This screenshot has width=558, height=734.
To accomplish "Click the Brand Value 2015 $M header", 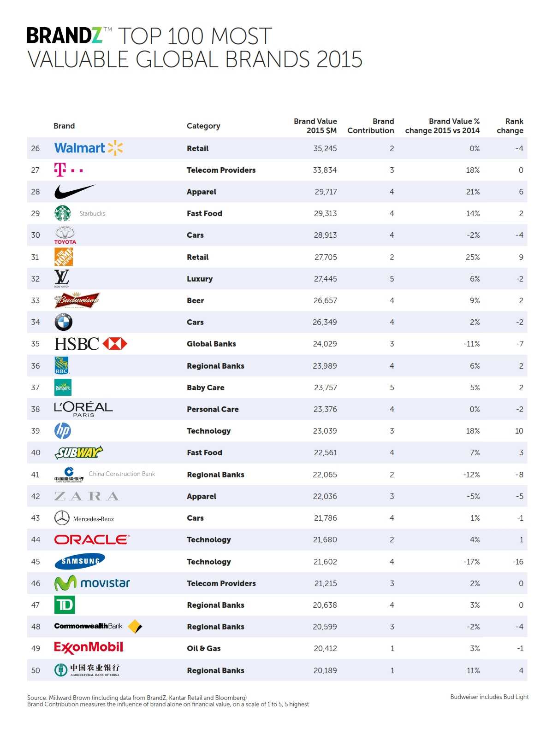I will pyautogui.click(x=315, y=126).
